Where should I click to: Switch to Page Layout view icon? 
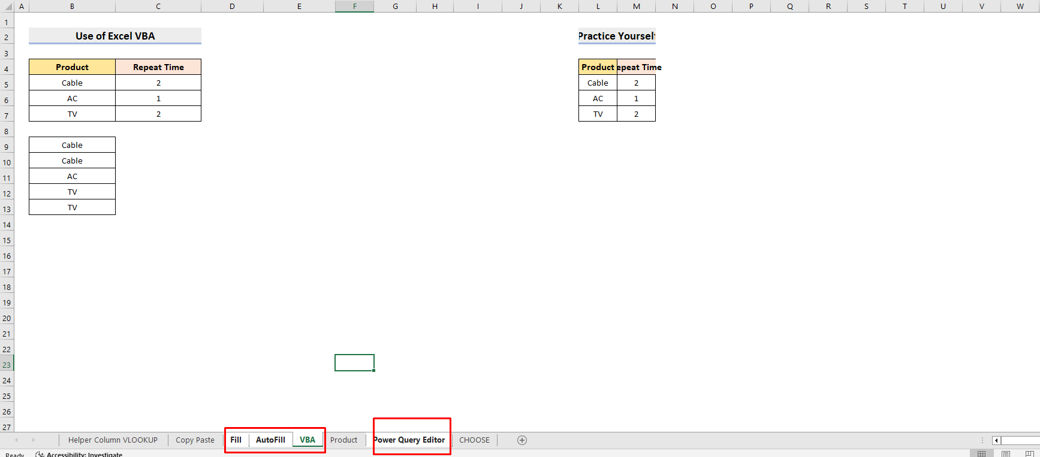(1006, 453)
